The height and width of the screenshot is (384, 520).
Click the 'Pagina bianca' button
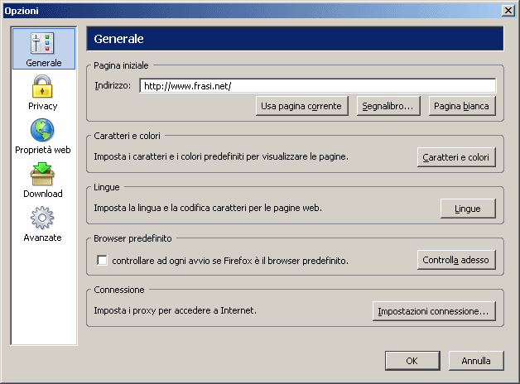(x=462, y=106)
